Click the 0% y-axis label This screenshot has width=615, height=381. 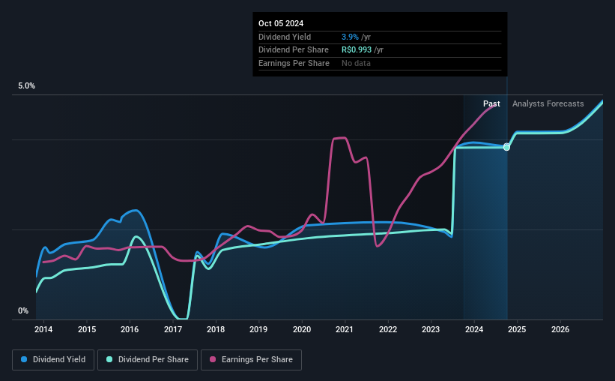click(x=23, y=310)
